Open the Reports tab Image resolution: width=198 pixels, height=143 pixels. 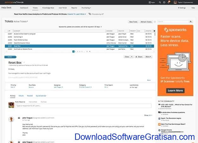click(74, 8)
